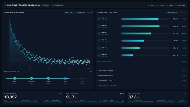This screenshot has width=190, height=107.
Task: Click the 87.3 GPU utilization value
Action: (132, 97)
